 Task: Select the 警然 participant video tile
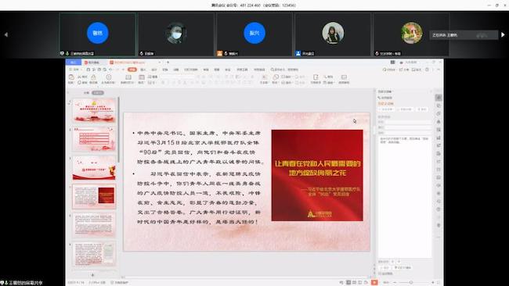click(97, 34)
